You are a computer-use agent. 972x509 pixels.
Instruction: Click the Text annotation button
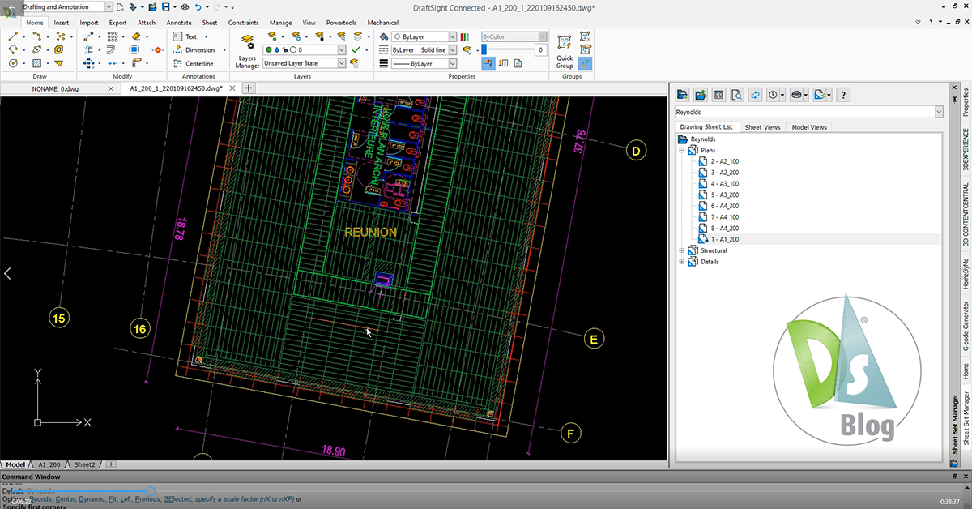pyautogui.click(x=190, y=36)
